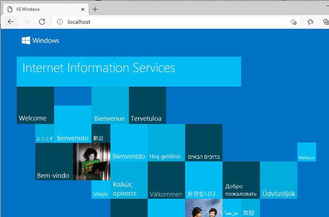Viewport: 329px width, 217px height.
Task: Click the Üdvözöljük tile
Action: pos(279,180)
